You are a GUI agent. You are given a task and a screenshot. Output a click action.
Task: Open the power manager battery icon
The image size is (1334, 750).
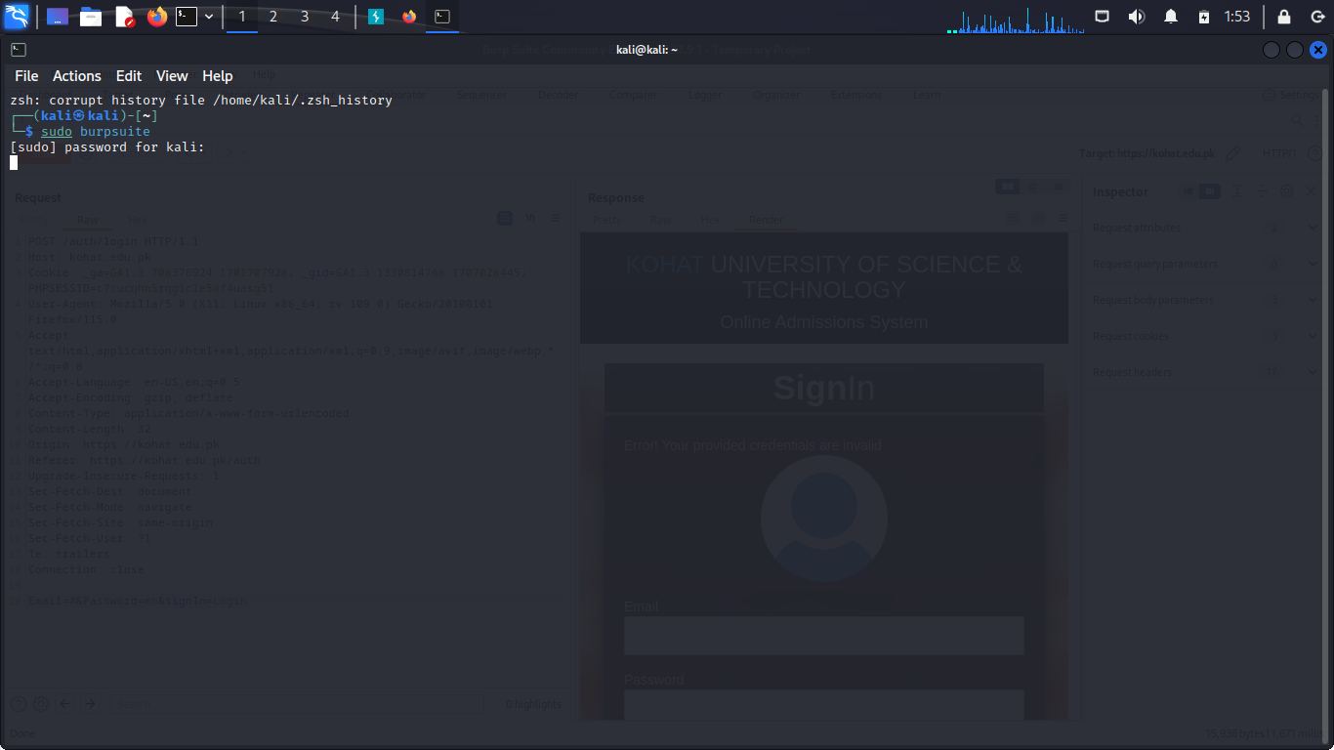[x=1204, y=17]
